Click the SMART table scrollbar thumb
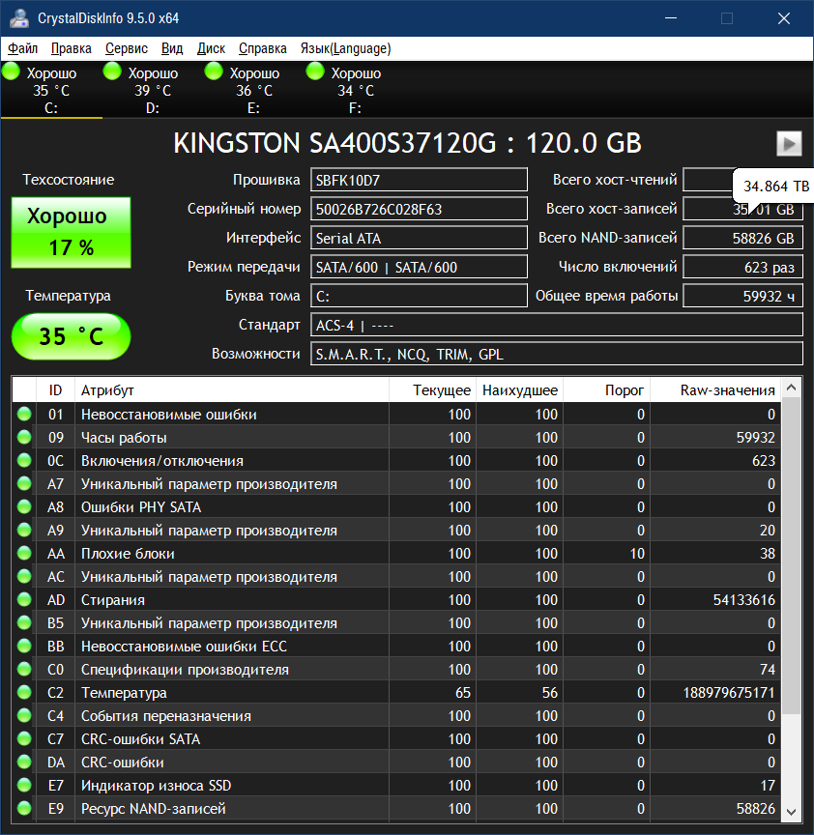814x835 pixels. (791, 556)
